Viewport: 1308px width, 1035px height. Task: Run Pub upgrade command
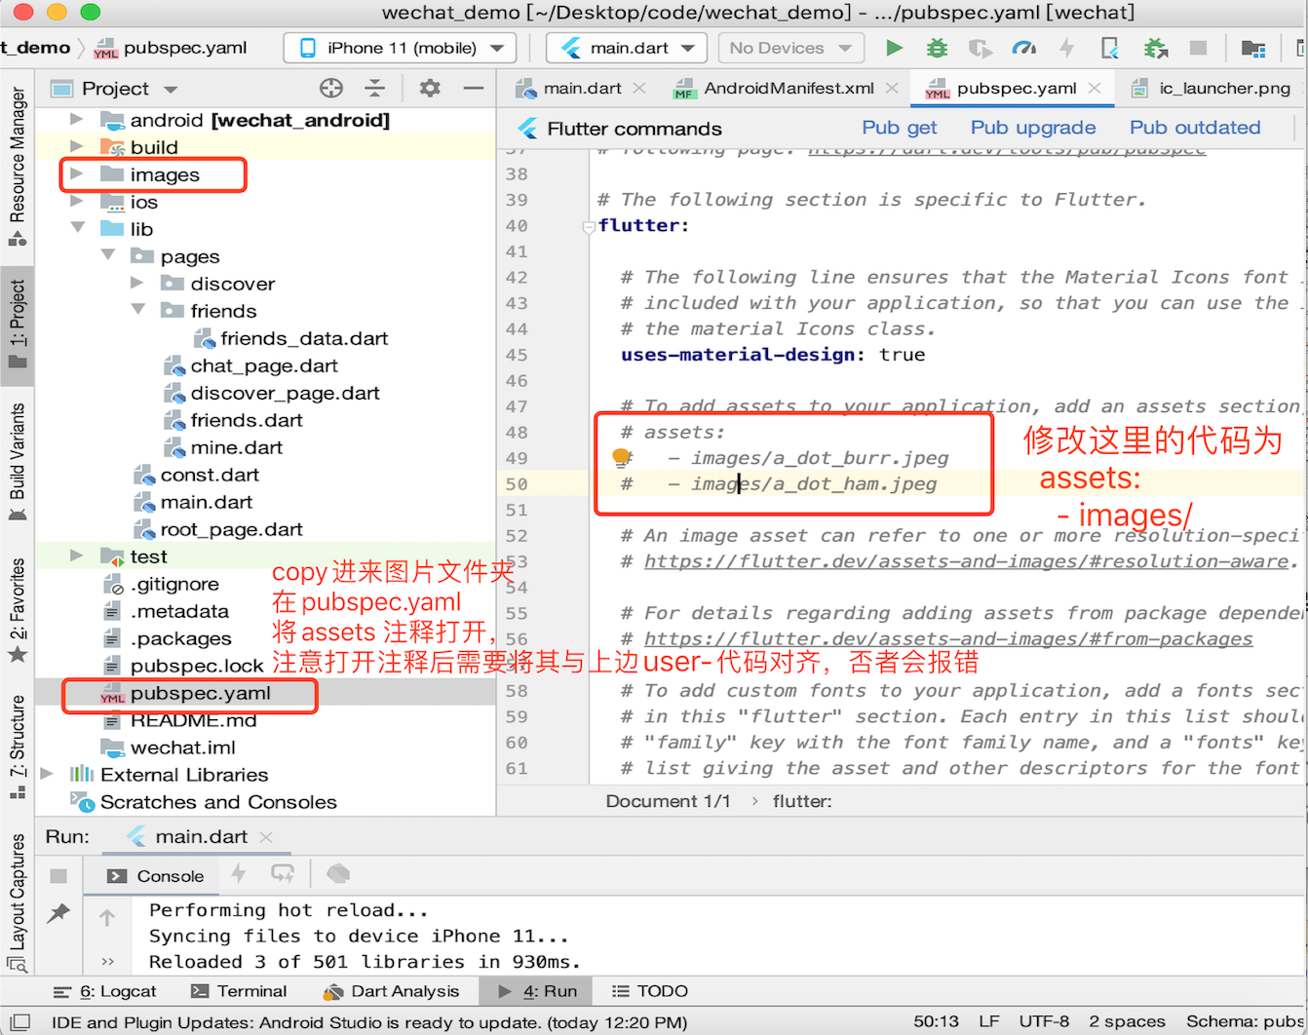coord(1033,128)
